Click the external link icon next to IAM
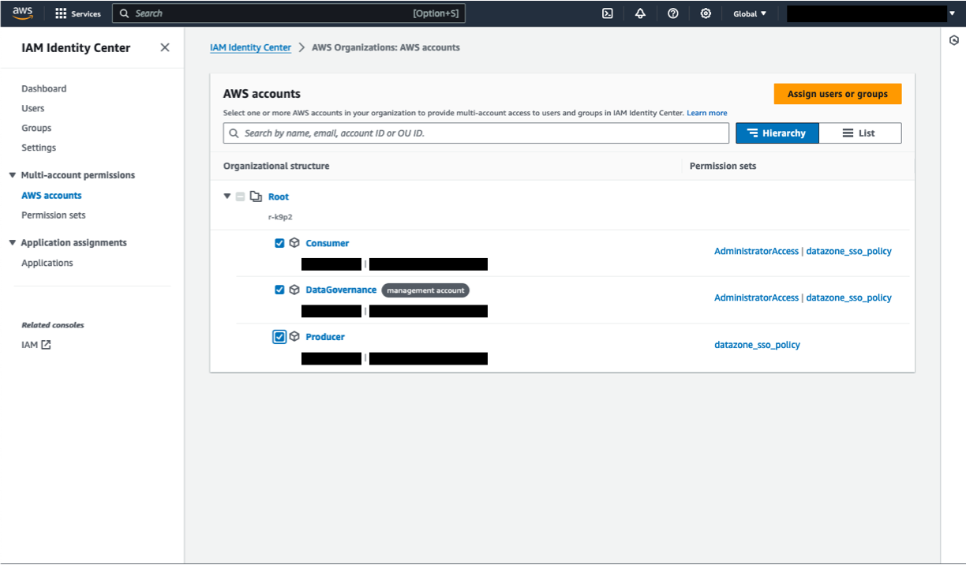This screenshot has width=966, height=565. click(x=46, y=345)
